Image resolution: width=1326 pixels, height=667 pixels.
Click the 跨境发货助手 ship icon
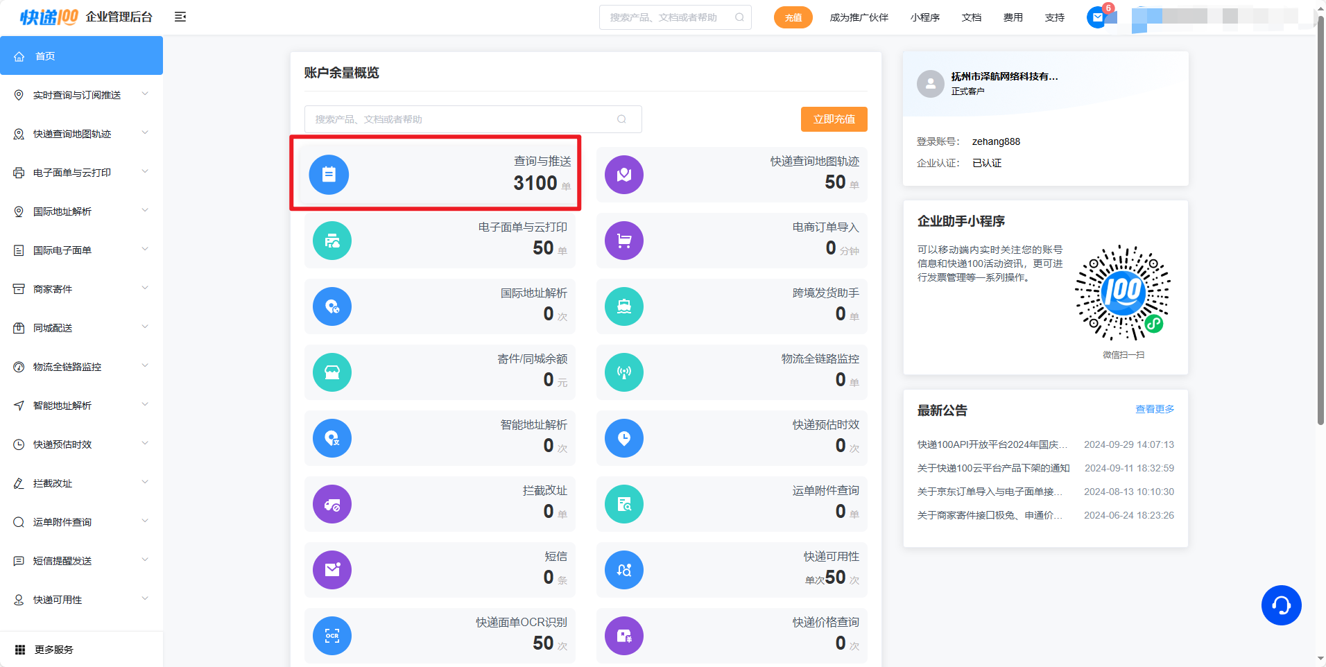click(x=624, y=306)
